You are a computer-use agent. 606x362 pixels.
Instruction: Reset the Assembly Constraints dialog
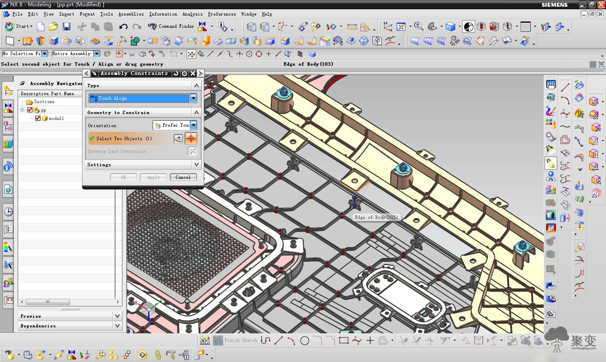point(176,73)
